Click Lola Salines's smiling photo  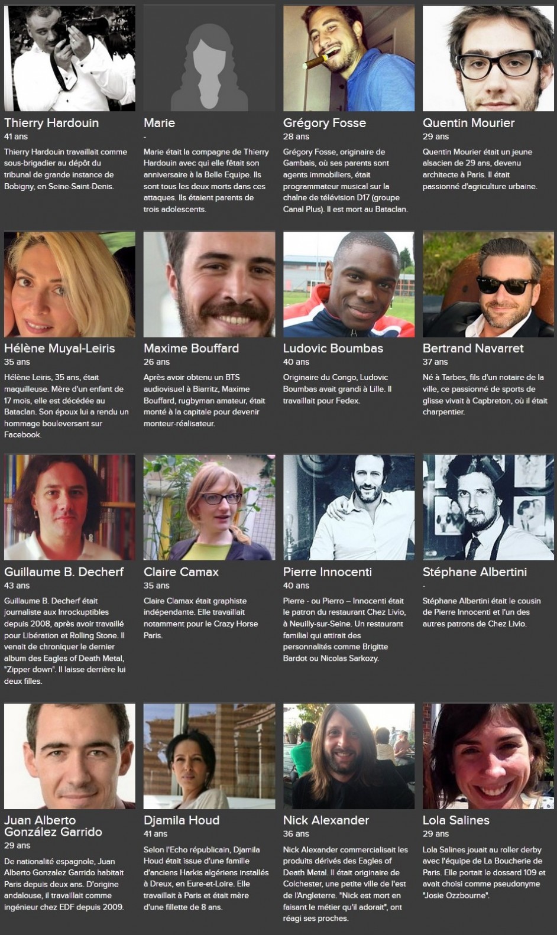click(x=488, y=756)
